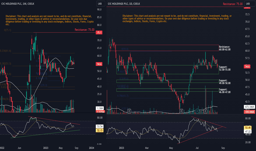Click the Mar label on daily time axis
This screenshot has width=256, height=151.
(x=147, y=148)
